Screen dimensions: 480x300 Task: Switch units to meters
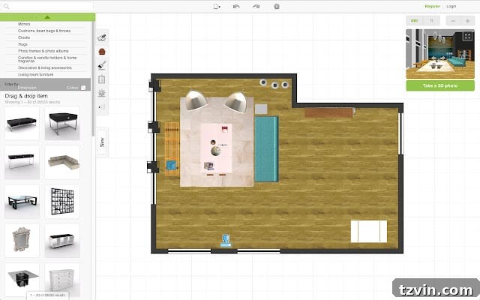point(415,21)
